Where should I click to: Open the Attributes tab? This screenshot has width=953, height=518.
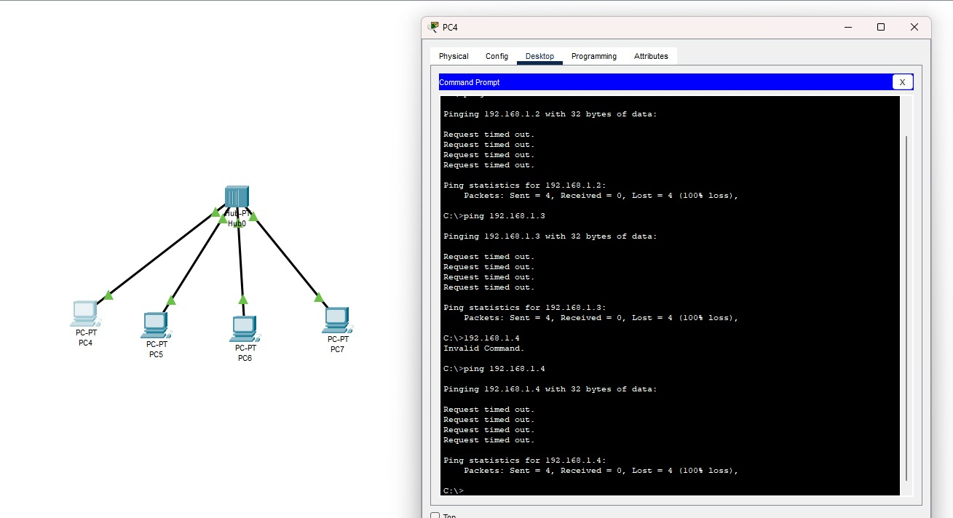coord(651,56)
